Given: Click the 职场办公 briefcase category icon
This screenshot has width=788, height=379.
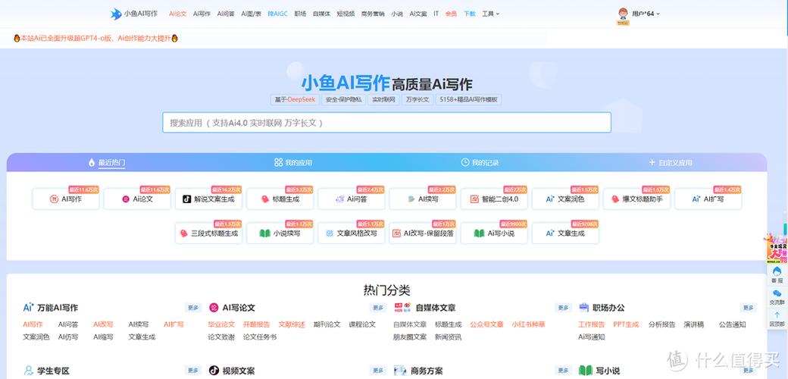Looking at the screenshot, I should coord(583,308).
